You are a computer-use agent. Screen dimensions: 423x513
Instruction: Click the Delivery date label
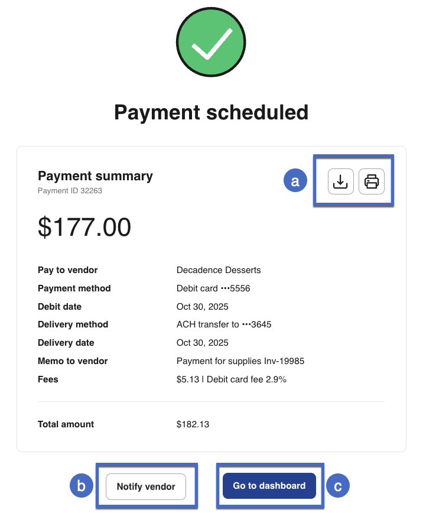click(66, 343)
